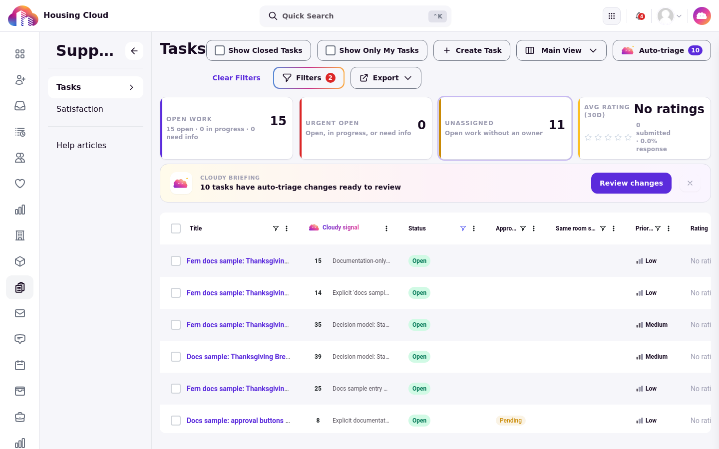Open the calendar sidebar icon
719x449 pixels.
(x=20, y=365)
